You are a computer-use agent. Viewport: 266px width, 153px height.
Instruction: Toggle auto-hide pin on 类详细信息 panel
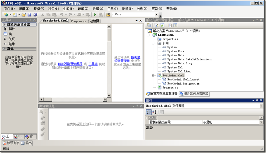click(x=137, y=106)
